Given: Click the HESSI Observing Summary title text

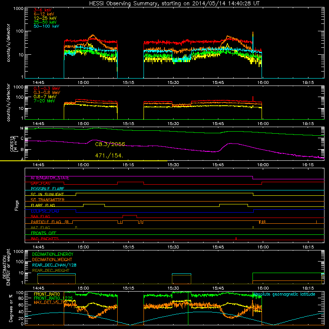Looking at the screenshot, I should [x=174, y=4].
